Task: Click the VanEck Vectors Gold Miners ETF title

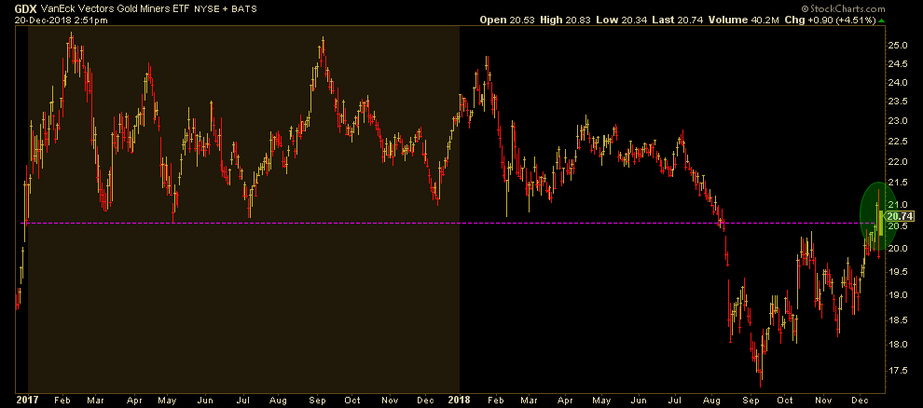Action: (x=108, y=7)
